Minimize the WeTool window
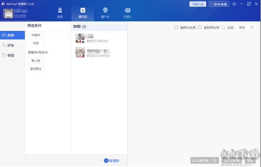The height and width of the screenshot is (167, 261). [241, 4]
